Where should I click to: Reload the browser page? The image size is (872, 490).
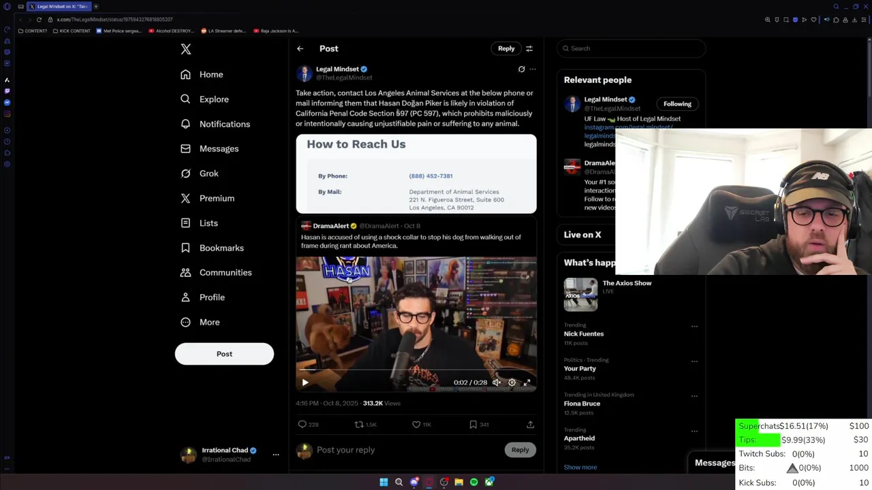click(x=39, y=20)
